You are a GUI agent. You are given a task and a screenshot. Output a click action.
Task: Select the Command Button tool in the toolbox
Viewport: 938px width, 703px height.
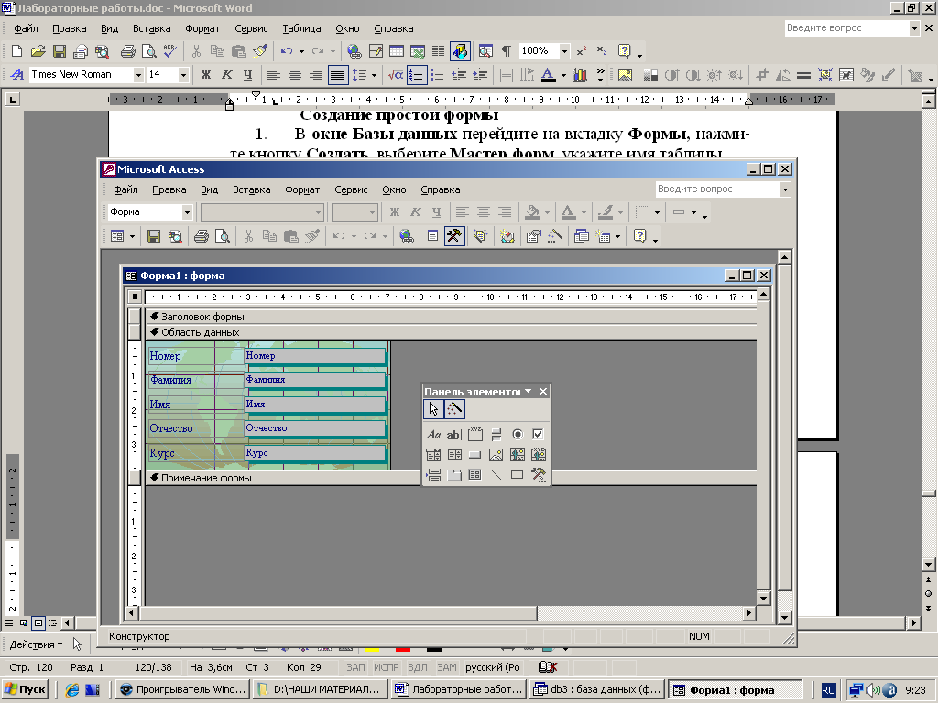pos(475,455)
